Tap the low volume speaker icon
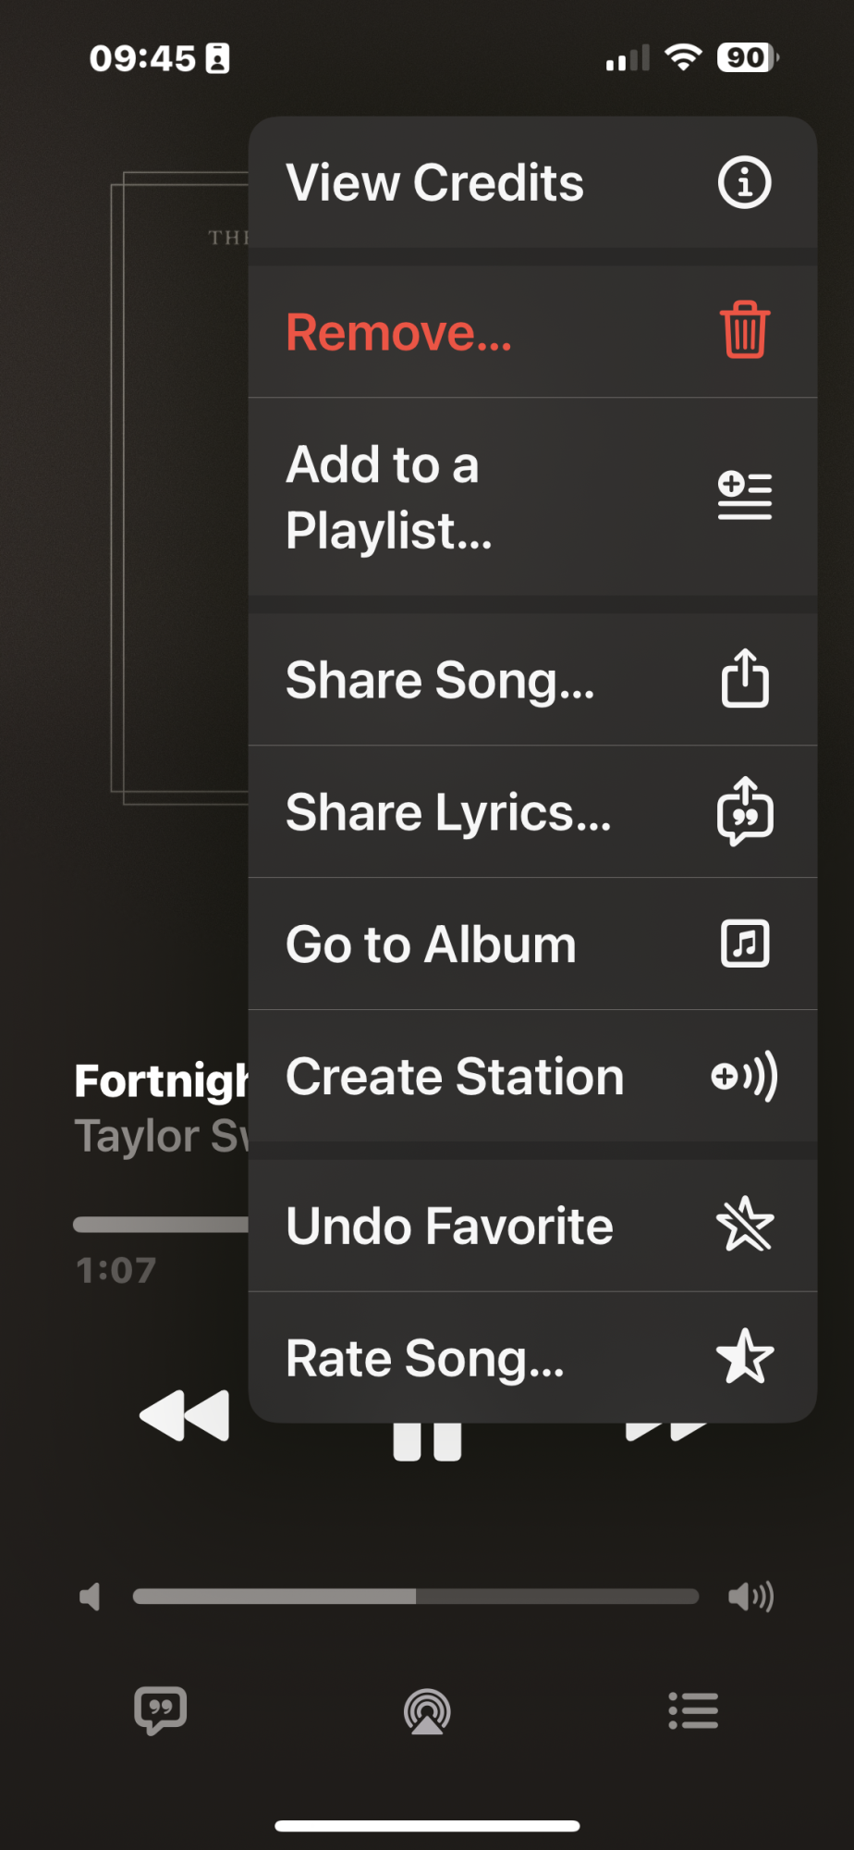 click(x=90, y=1597)
